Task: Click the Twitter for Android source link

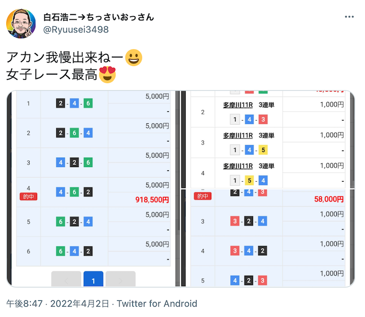Action: [x=157, y=303]
